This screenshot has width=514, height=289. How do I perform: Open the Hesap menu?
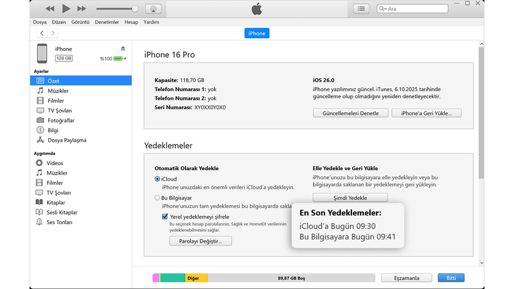coord(131,22)
